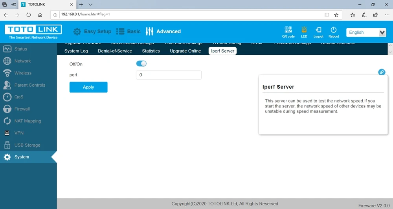393x209 pixels.
Task: Click the blue help link icon
Action: click(x=382, y=72)
